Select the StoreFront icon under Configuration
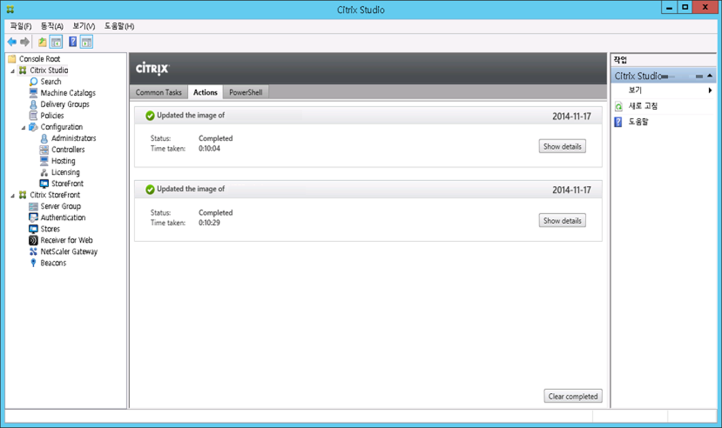The width and height of the screenshot is (722, 428). pos(45,184)
